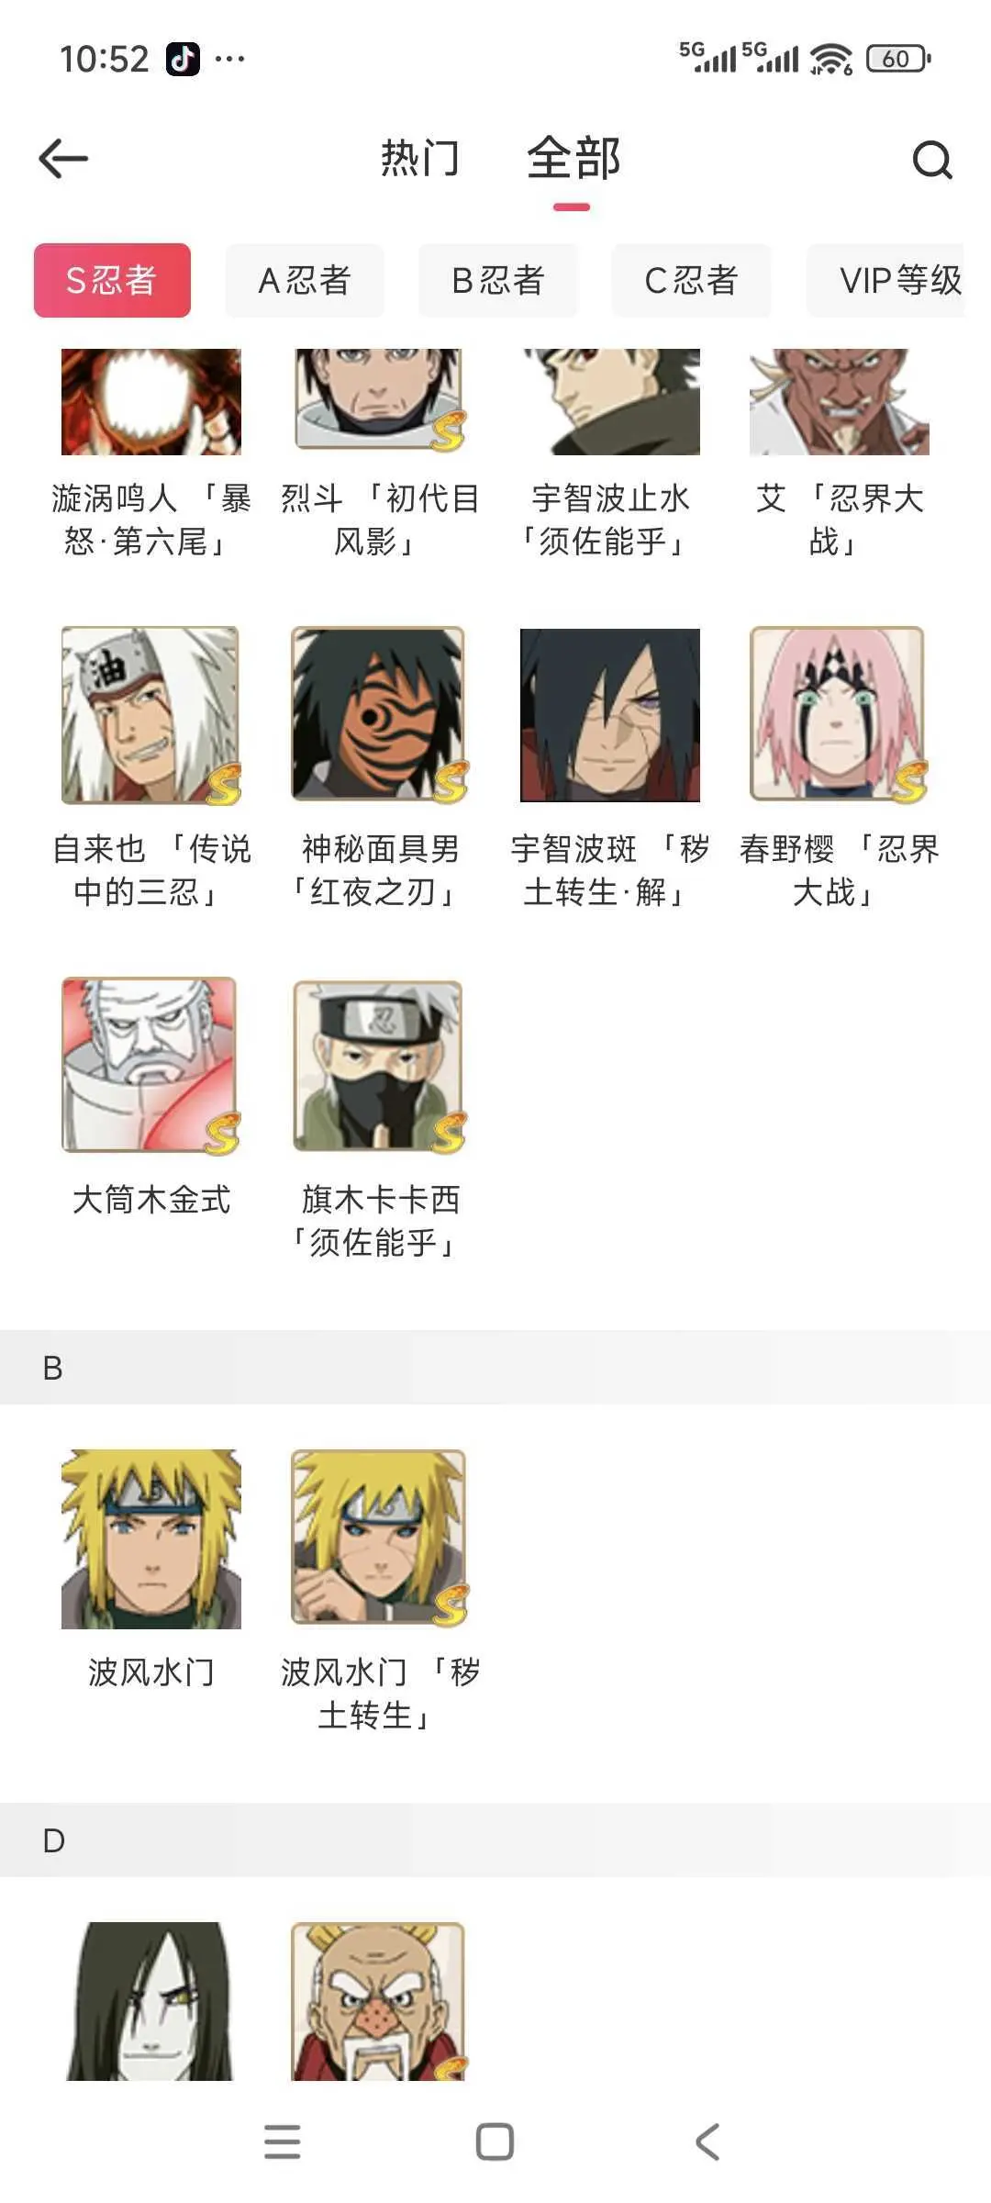Tap the Android home square icon
Viewport: 991px width, 2203px height.
pos(495,2141)
